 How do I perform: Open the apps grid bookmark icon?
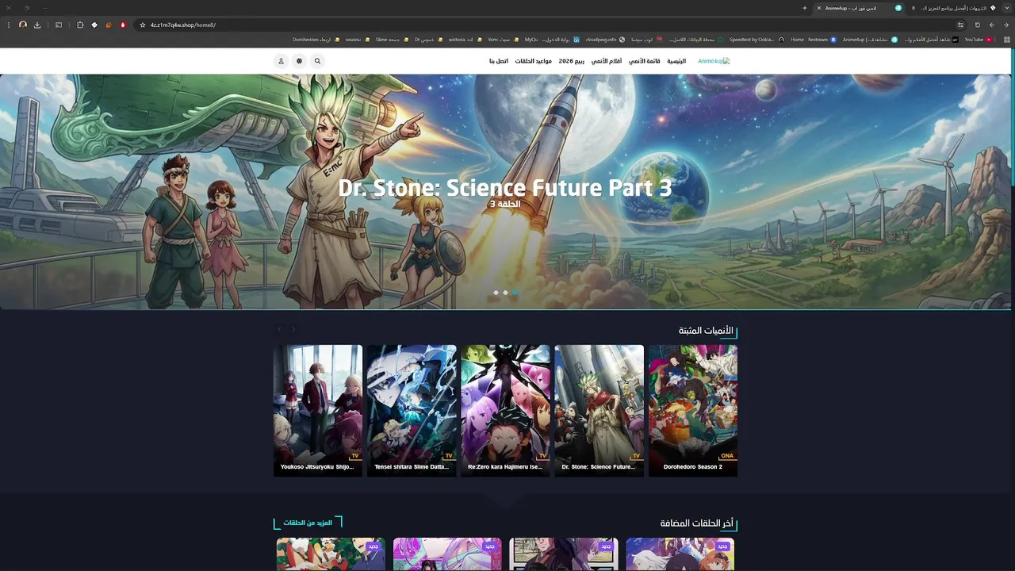pos(1005,39)
